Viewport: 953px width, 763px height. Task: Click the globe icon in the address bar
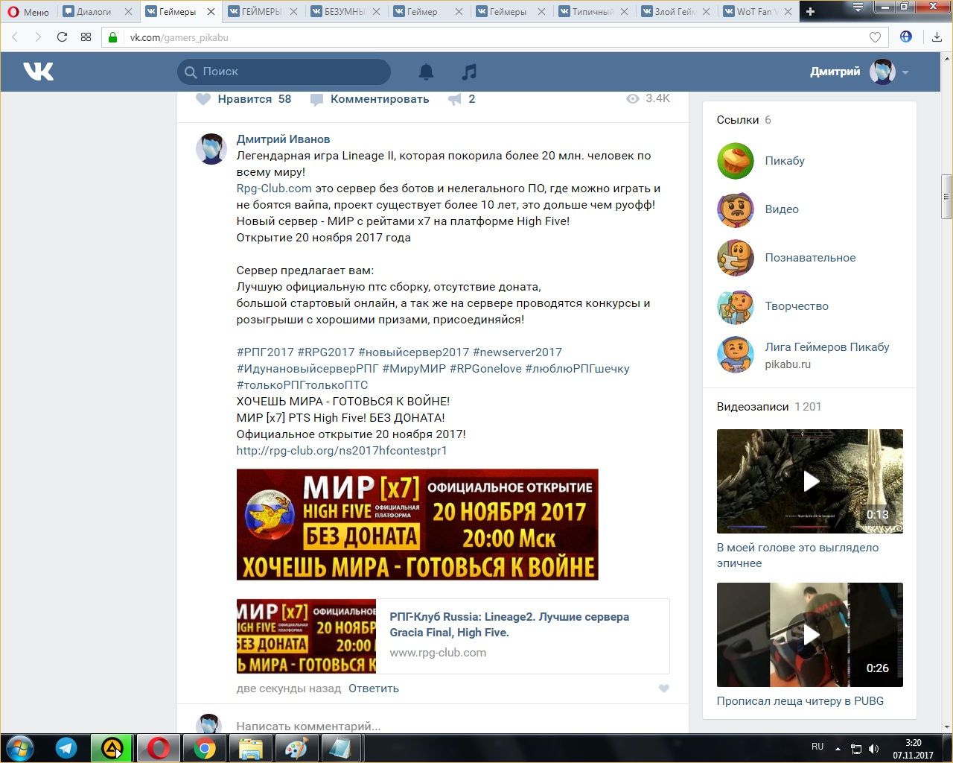pos(905,37)
